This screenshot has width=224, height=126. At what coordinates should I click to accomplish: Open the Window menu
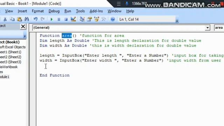[114, 11]
